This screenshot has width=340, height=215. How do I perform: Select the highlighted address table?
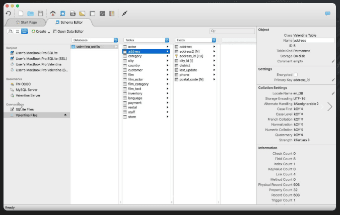[146, 51]
